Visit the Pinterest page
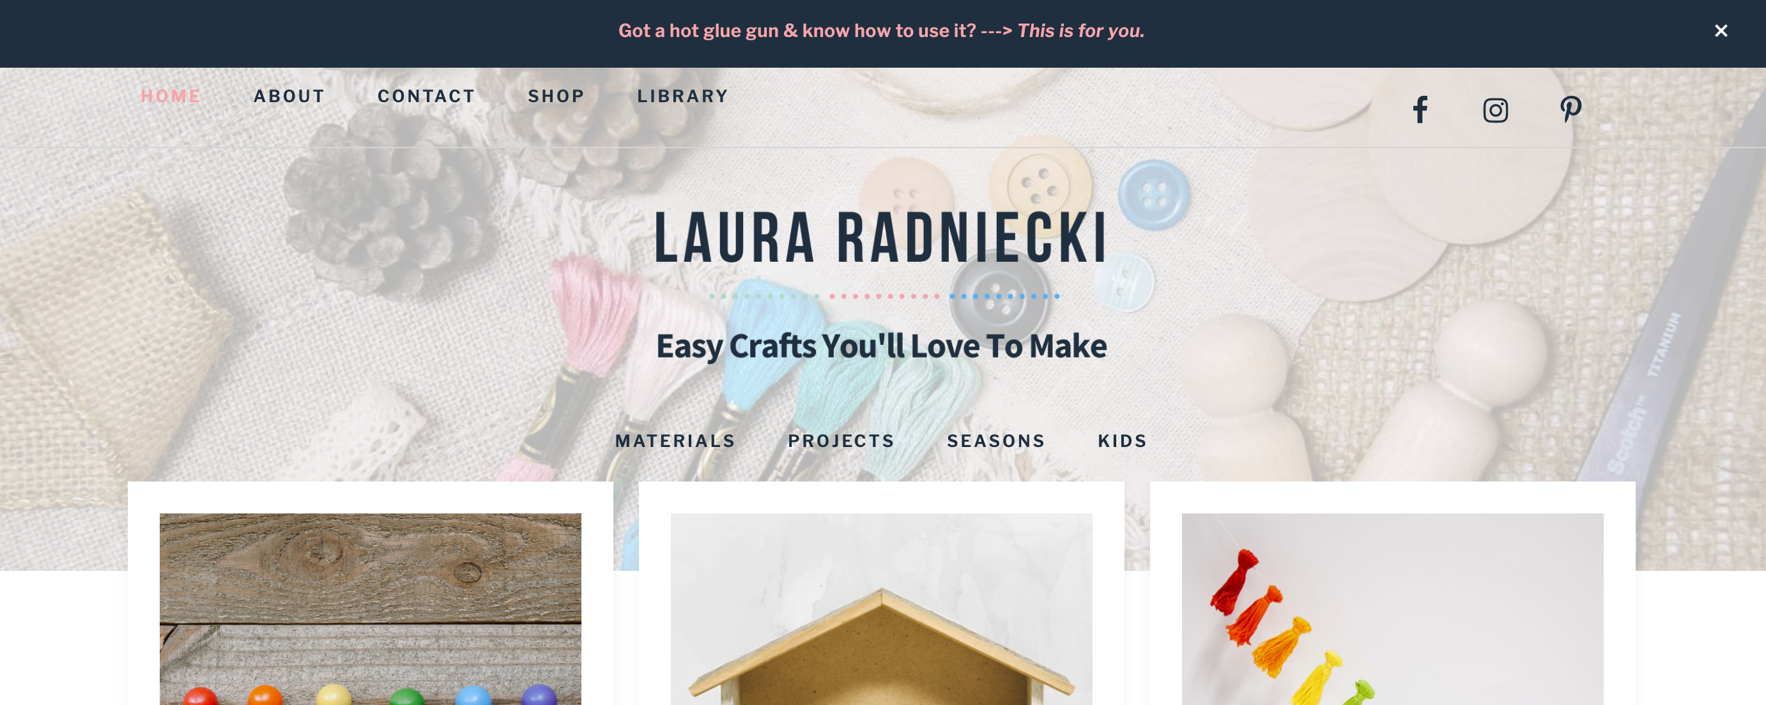1766x705 pixels. [x=1570, y=109]
